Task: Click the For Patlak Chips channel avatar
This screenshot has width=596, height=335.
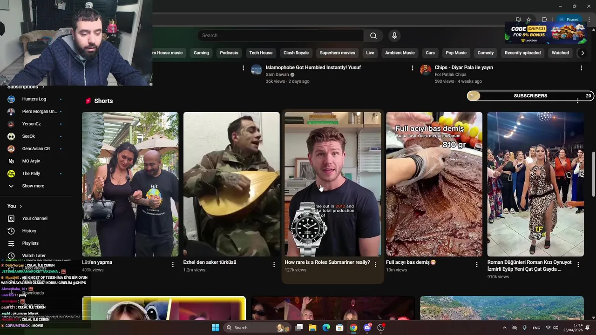Action: [x=426, y=70]
